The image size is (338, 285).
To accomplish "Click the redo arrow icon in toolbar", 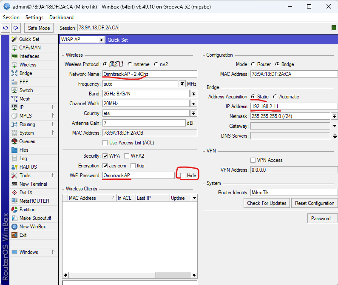I will tap(16, 28).
